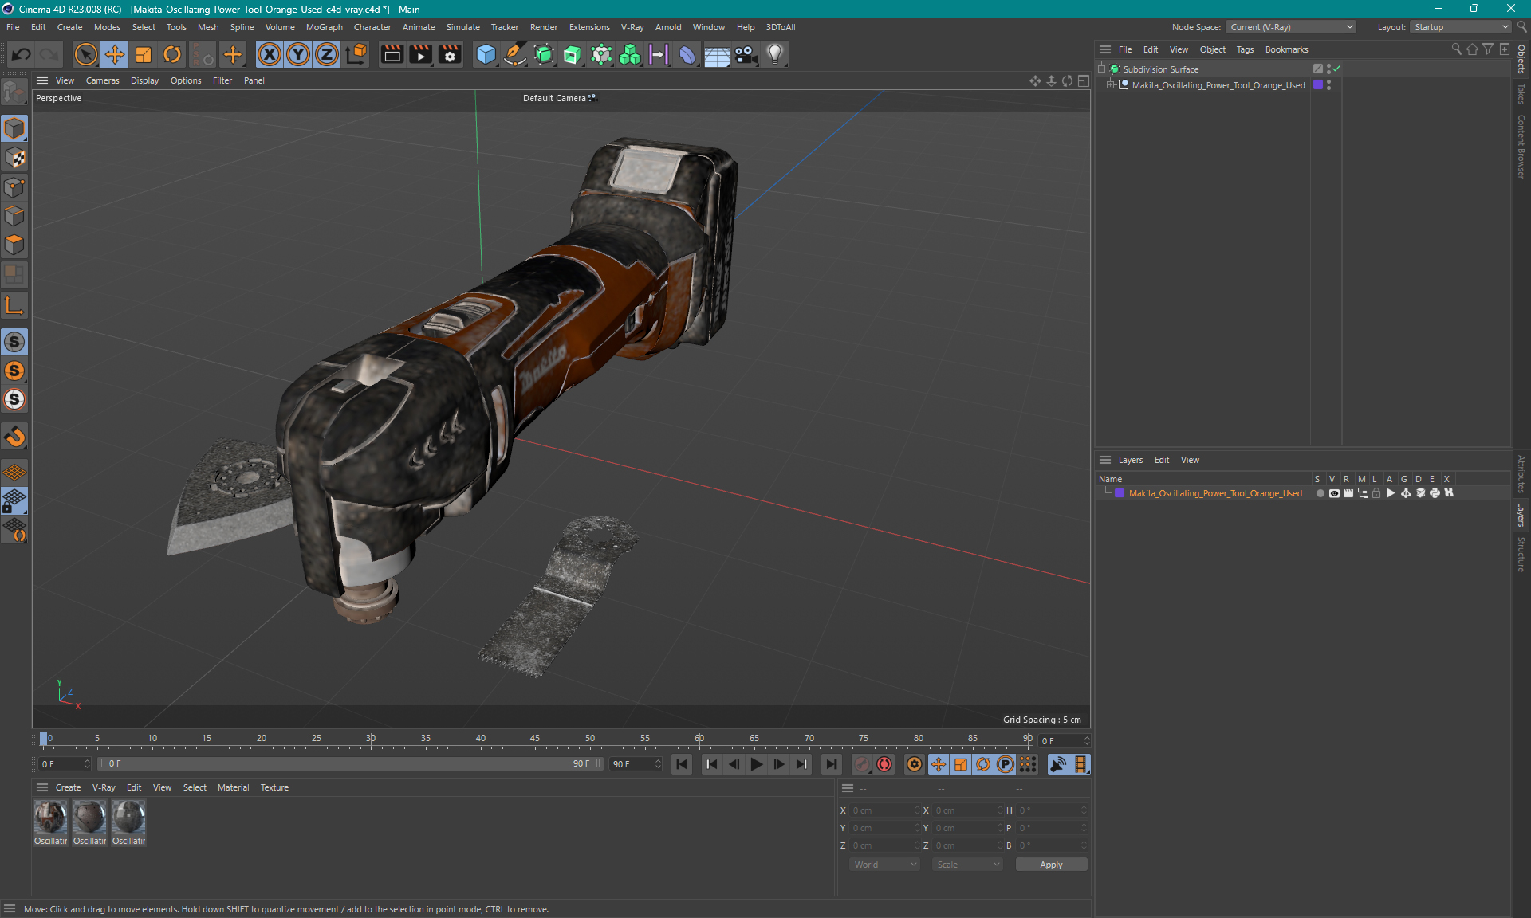Screen dimensions: 1531x918
Task: Toggle Enable Snap icon in left toolbar
Action: 14,342
